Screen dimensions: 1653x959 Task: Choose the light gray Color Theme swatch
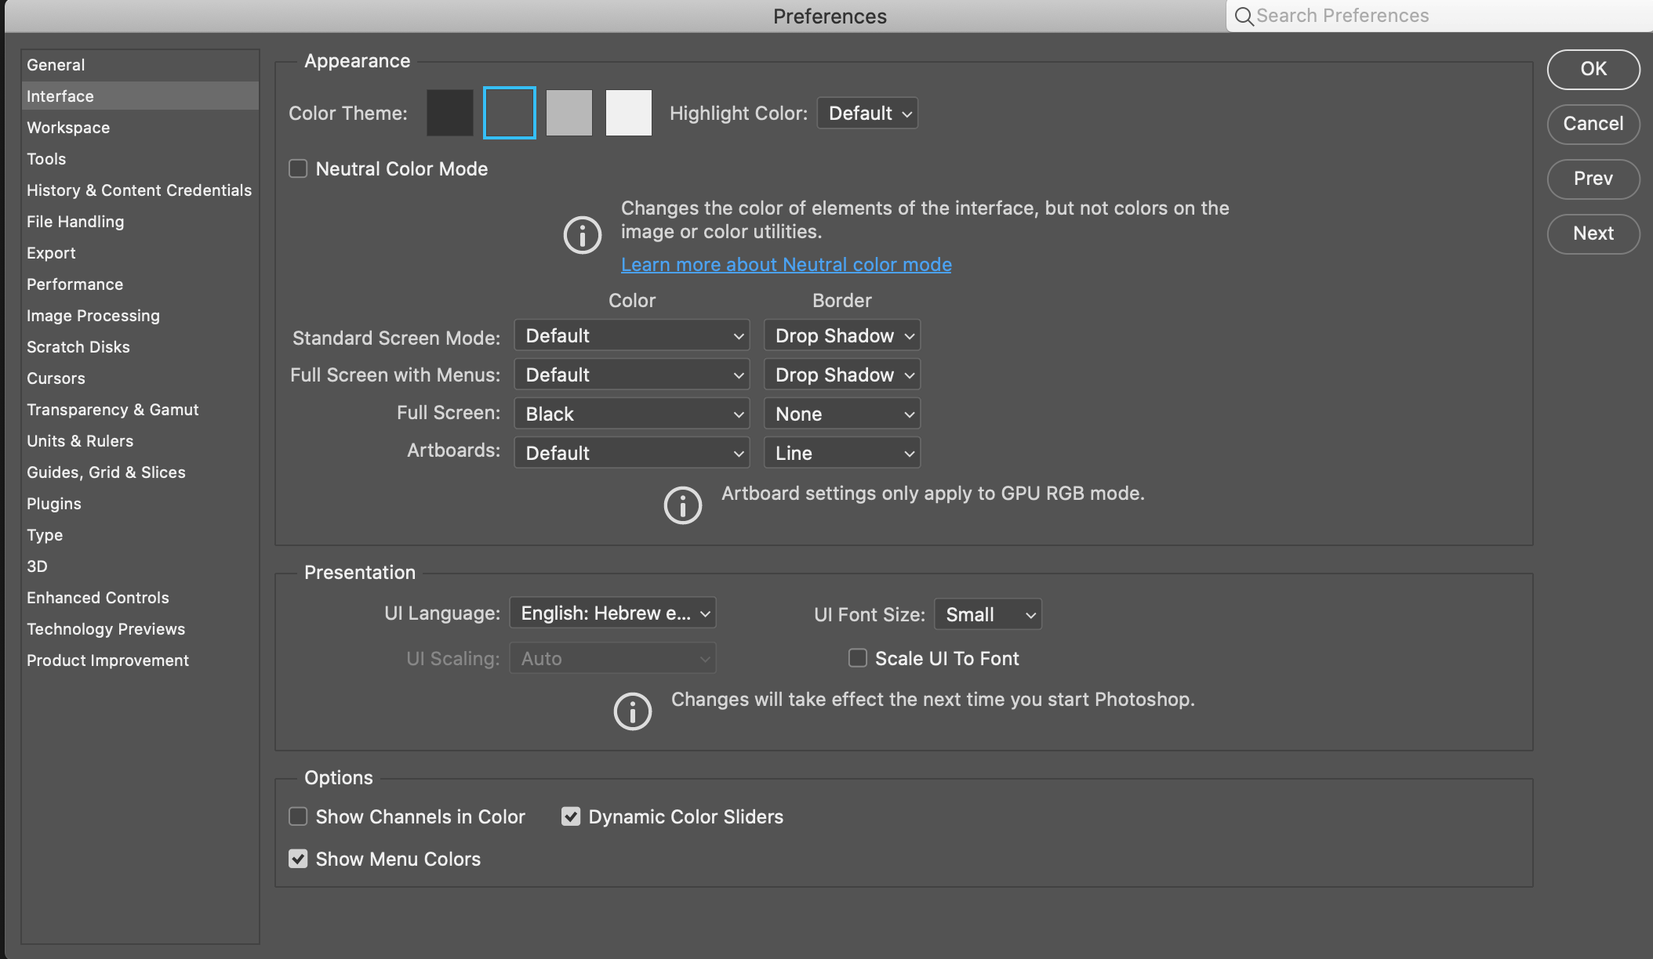(569, 113)
